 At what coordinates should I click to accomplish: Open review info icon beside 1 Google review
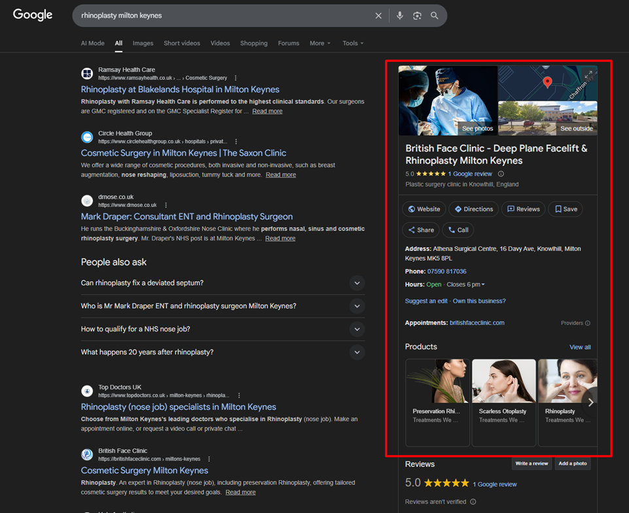(501, 174)
